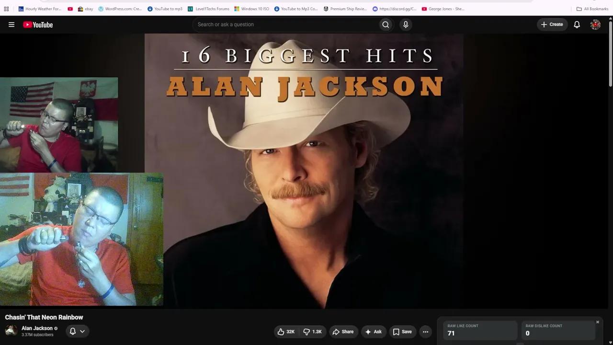Expand the subscription notification bell dropdown
Viewport: 613px width, 345px height.
(77, 331)
